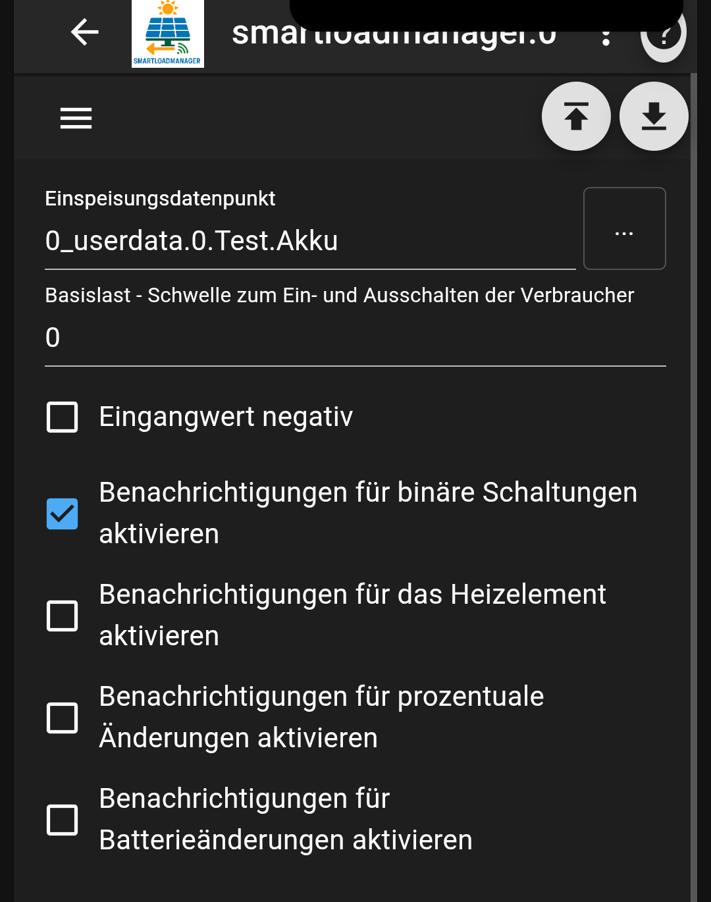Click the vertical scrollbar on right edge
This screenshot has width=711, height=902.
click(x=693, y=461)
